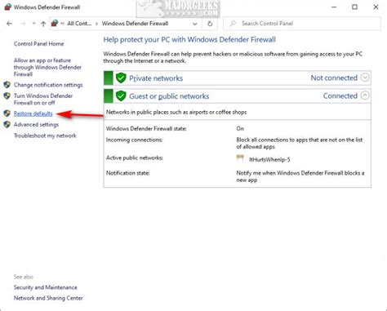Viewport: 387px width, 311px height.
Task: Select the ItHurtsWhenIp-5 network name
Action: click(x=269, y=159)
